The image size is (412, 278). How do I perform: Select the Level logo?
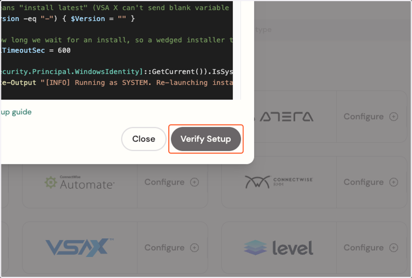point(278,248)
